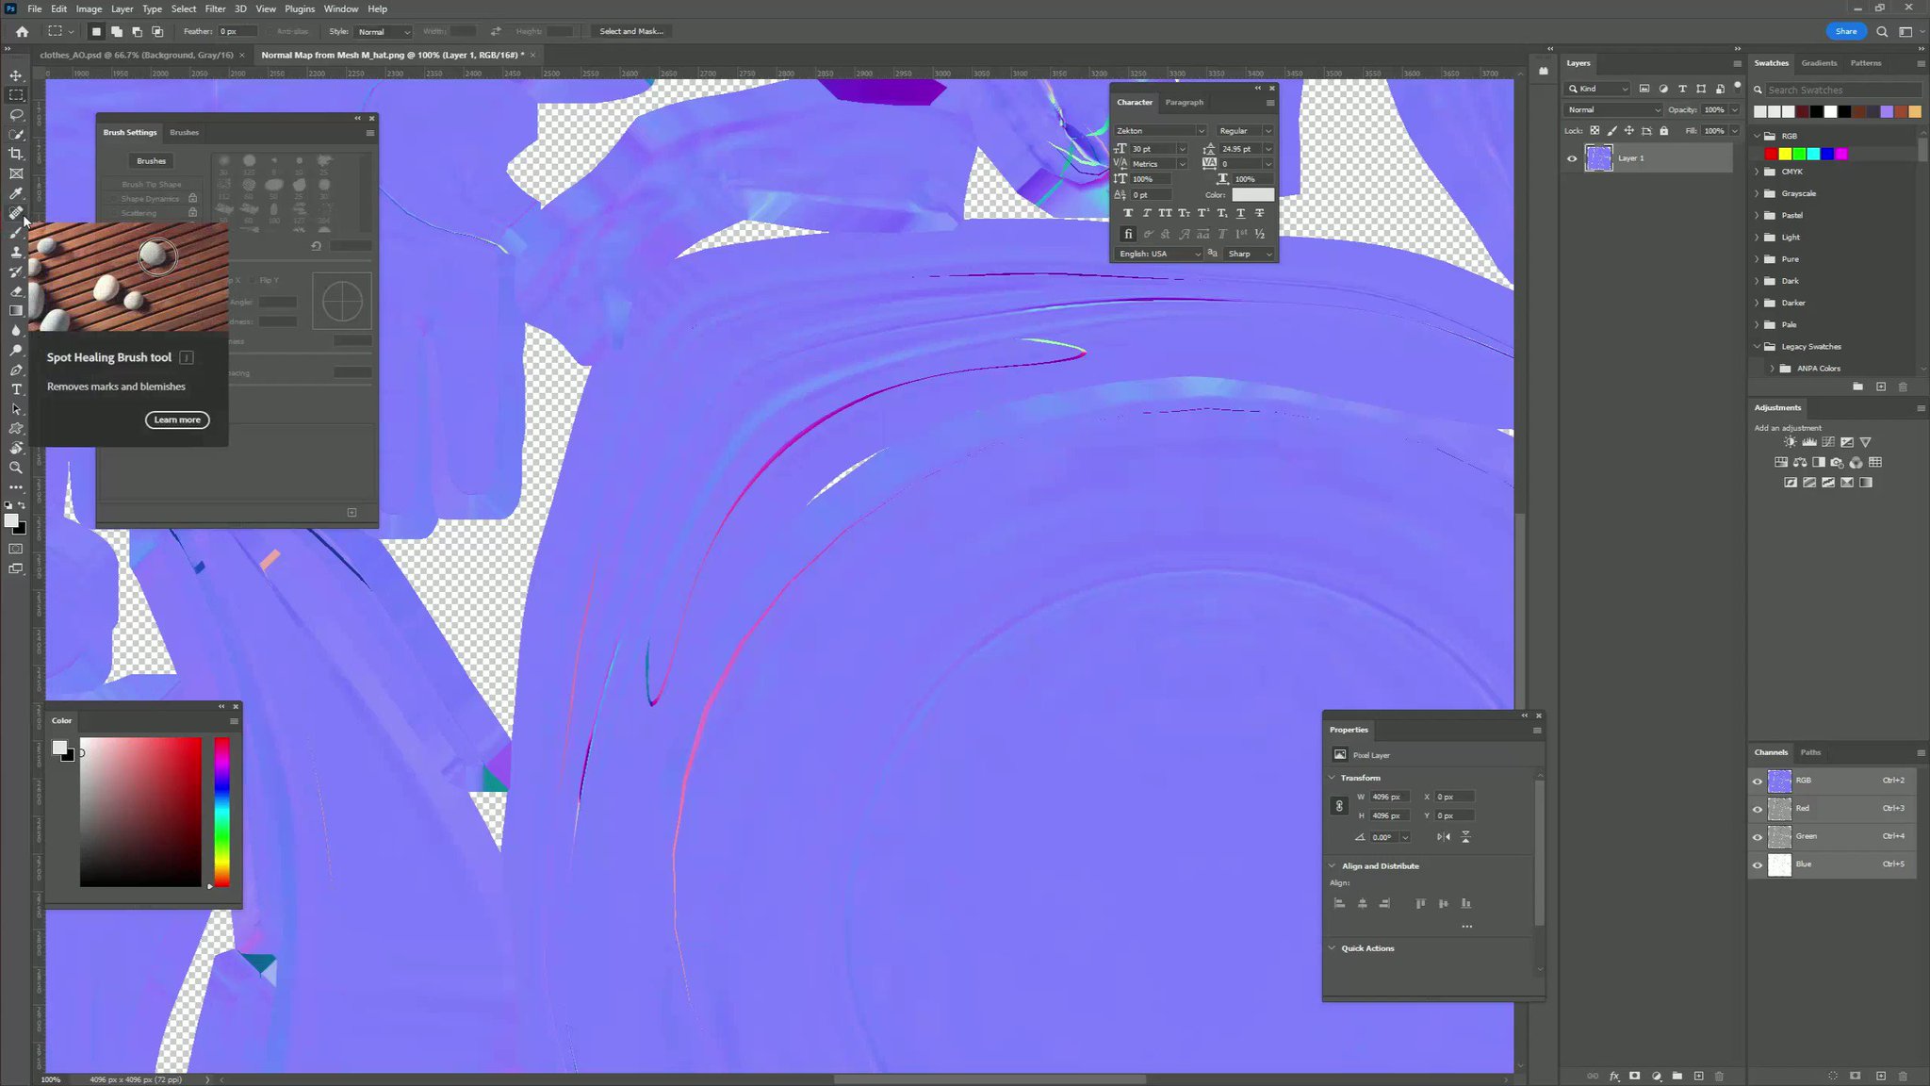The height and width of the screenshot is (1086, 1930).
Task: Click the Learn more button
Action: [x=177, y=420]
